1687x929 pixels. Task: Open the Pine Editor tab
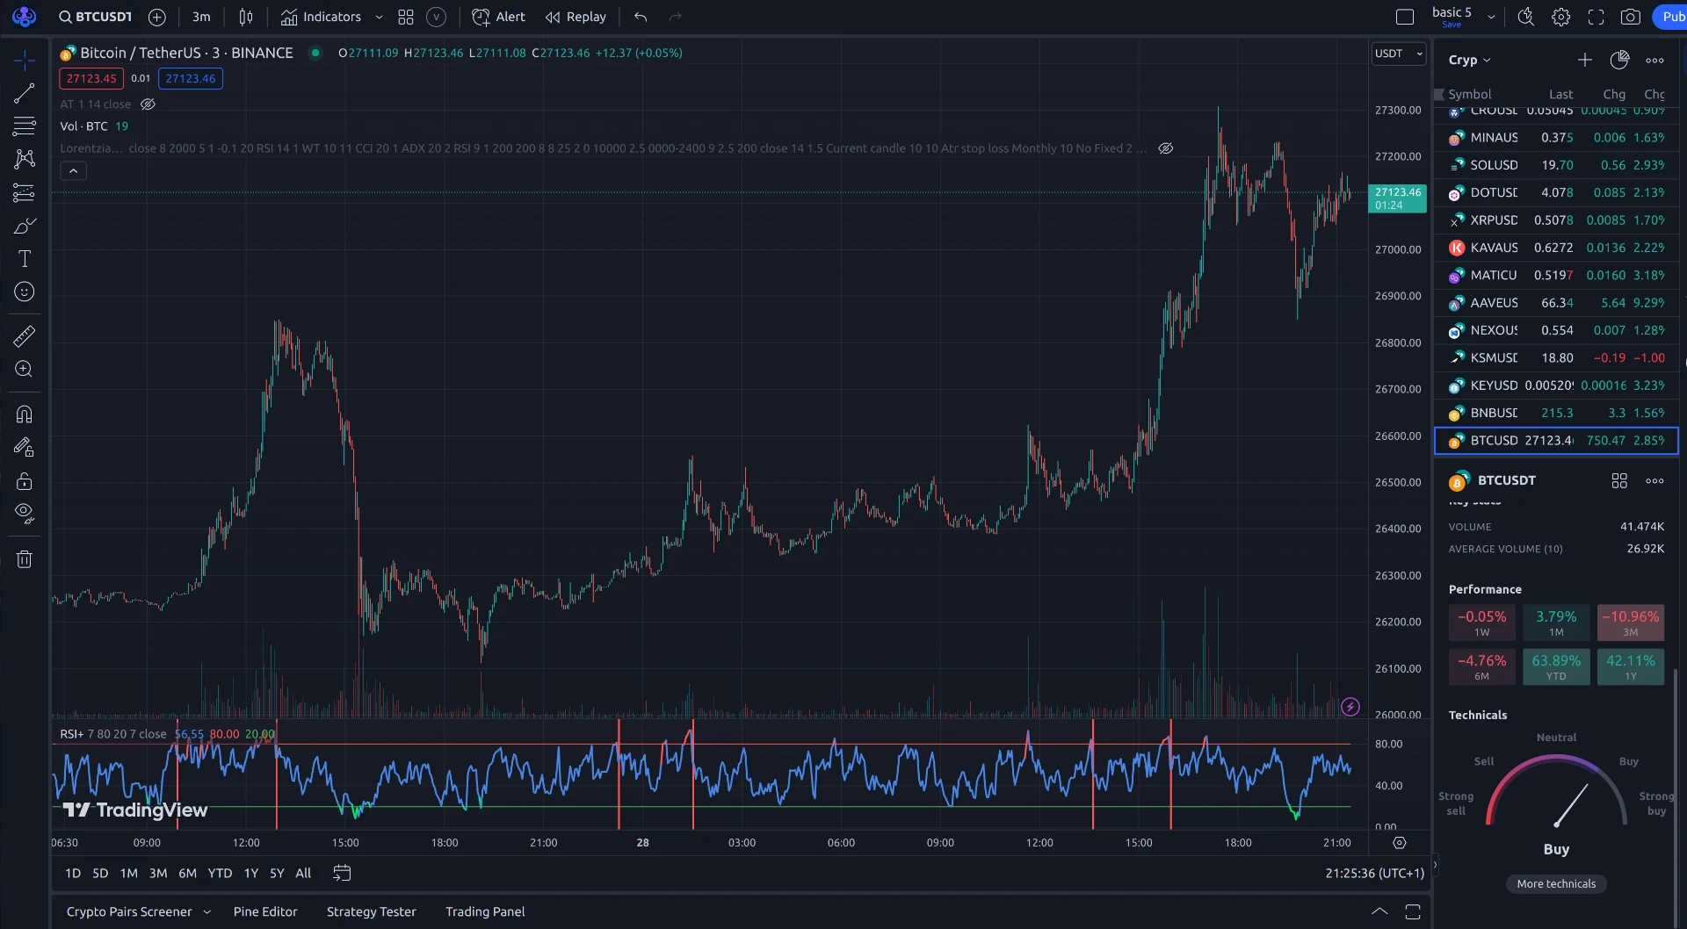(x=265, y=911)
